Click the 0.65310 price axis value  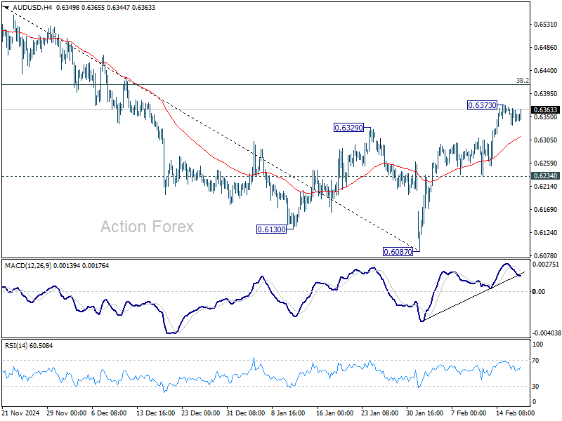[546, 25]
